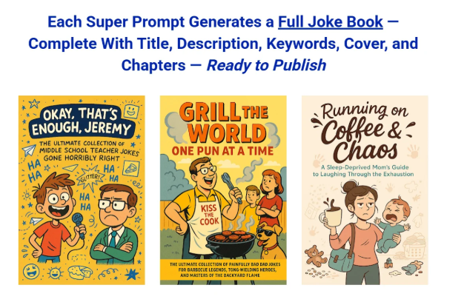
Task: Click the blue microphone held by Jeremy
Action: (x=79, y=224)
